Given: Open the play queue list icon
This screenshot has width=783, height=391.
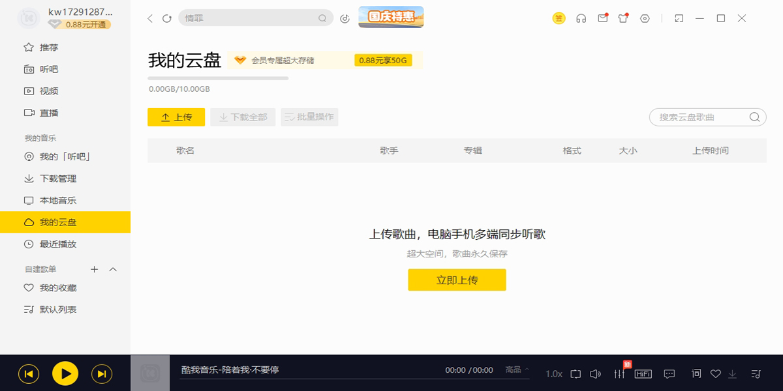Looking at the screenshot, I should pyautogui.click(x=756, y=374).
